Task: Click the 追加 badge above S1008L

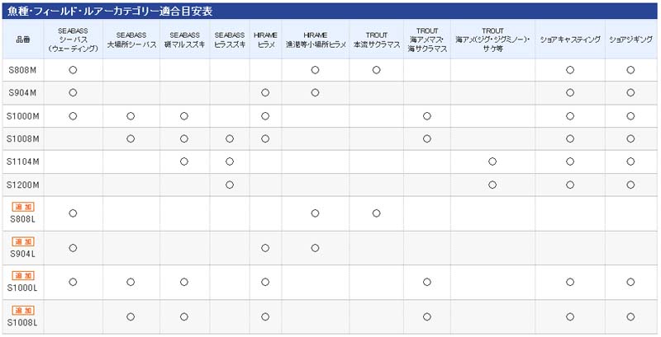Action: pyautogui.click(x=23, y=311)
